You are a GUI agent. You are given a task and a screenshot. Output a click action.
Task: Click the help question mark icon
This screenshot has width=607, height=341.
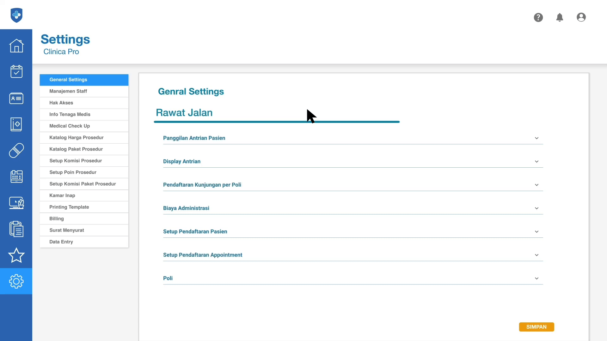coord(538,17)
